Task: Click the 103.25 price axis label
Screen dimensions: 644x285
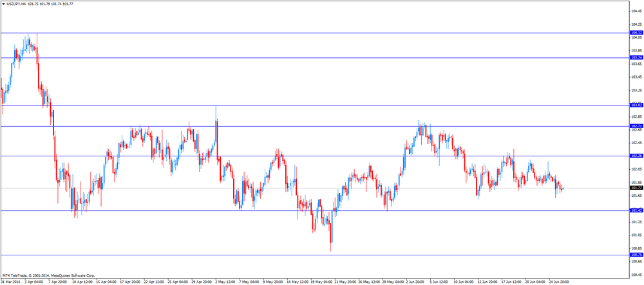Action: point(636,90)
